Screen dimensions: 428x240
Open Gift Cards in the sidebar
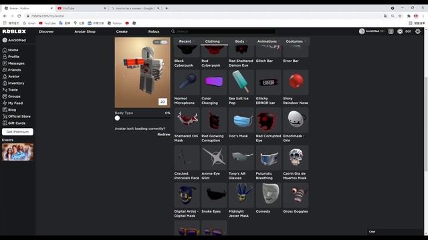tap(14, 123)
